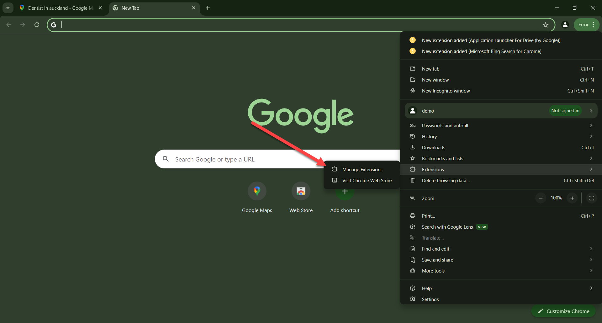Click inside the address bar
The image size is (602, 323).
[x=219, y=25]
